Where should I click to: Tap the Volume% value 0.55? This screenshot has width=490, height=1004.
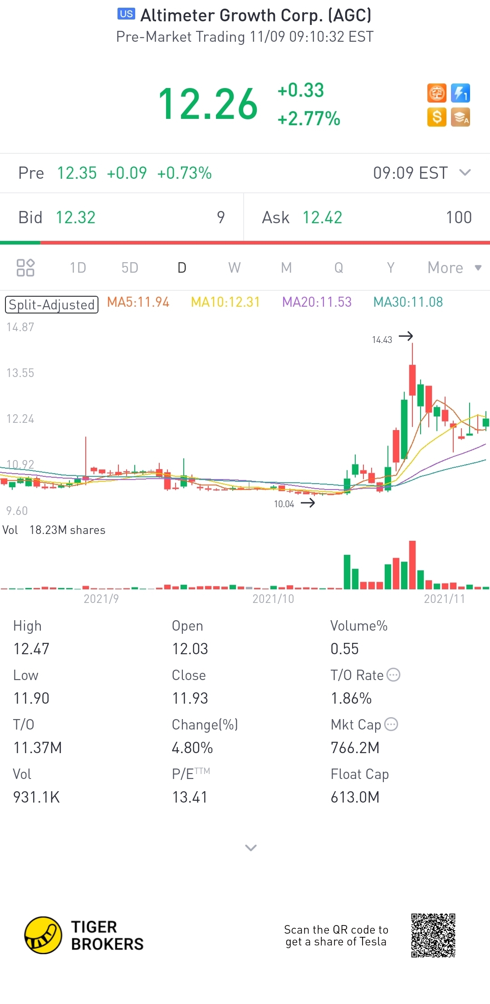344,649
